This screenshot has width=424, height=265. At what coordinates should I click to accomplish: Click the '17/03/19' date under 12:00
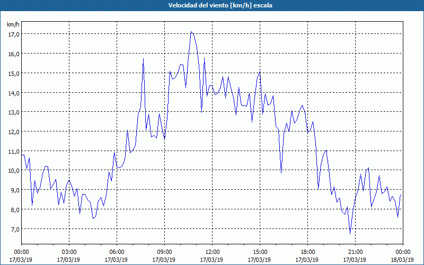pos(211,260)
